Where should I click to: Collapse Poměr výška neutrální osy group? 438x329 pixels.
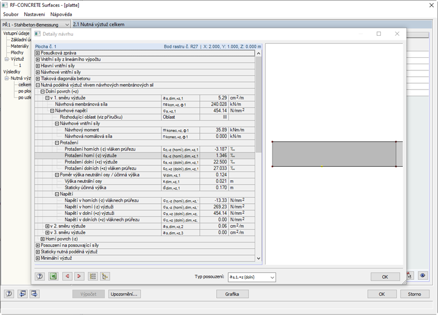tap(56, 175)
